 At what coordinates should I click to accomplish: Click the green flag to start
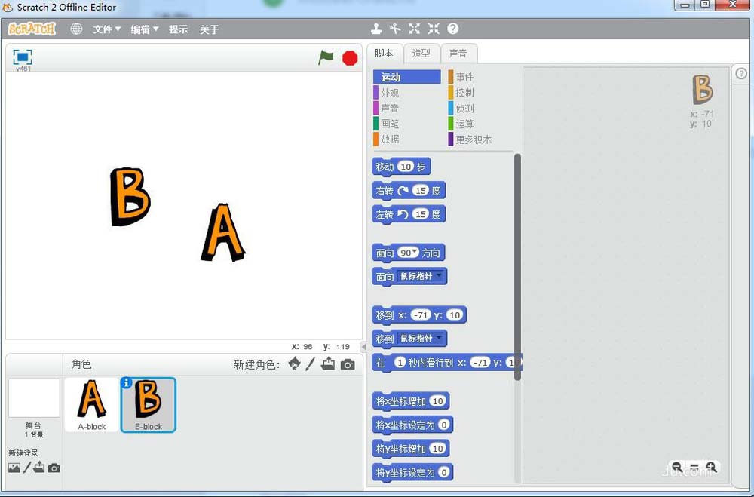coord(326,57)
